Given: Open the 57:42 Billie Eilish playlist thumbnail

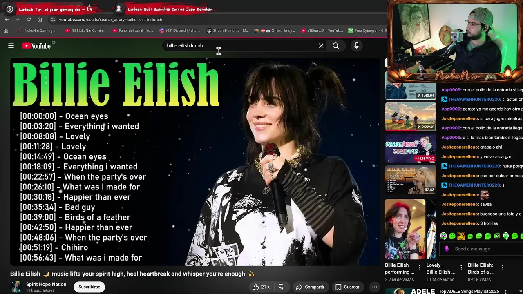Looking at the screenshot, I should click(411, 180).
